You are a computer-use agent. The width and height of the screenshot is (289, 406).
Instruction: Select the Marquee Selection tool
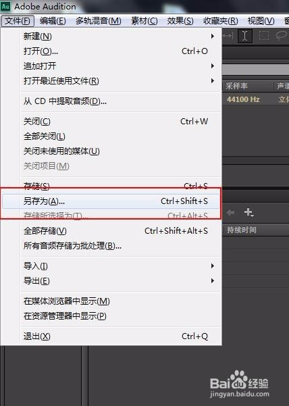coord(264,36)
